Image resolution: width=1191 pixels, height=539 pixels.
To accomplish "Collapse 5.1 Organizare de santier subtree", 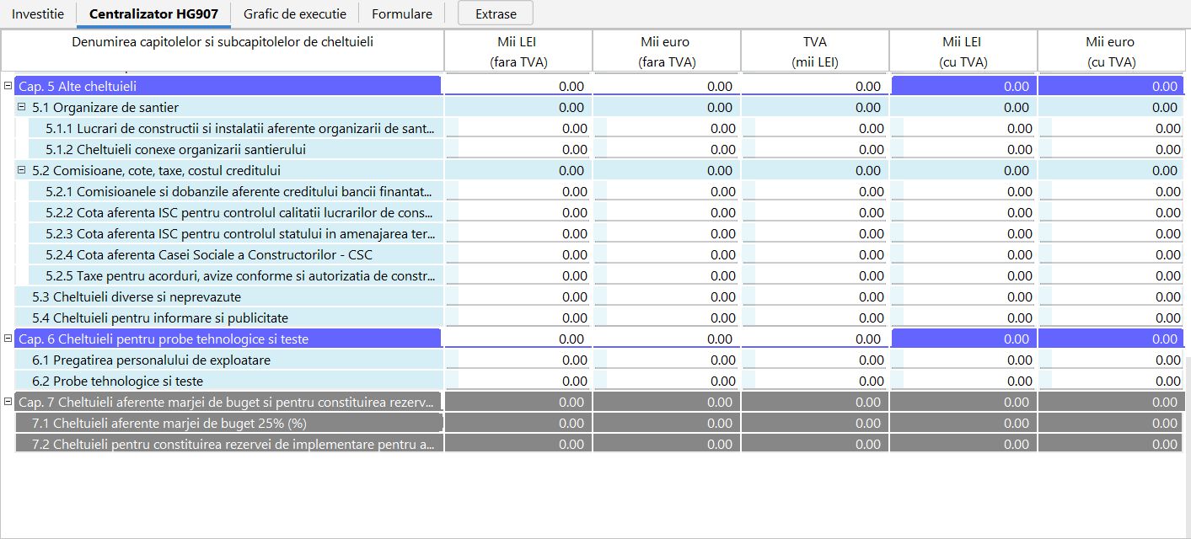I will tap(22, 107).
